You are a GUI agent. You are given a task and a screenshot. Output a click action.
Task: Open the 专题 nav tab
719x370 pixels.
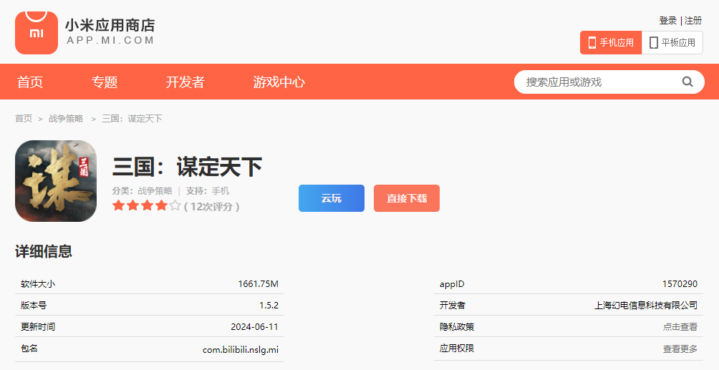(105, 82)
